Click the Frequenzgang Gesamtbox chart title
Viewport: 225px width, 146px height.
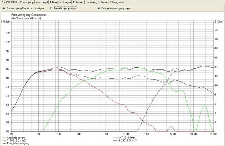point(28,15)
